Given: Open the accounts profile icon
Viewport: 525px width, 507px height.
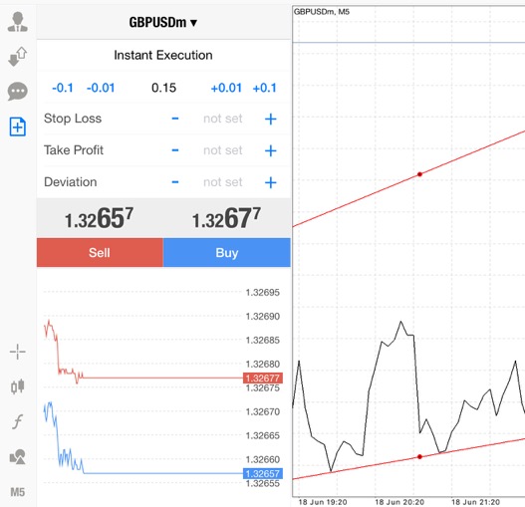Looking at the screenshot, I should pos(17,22).
